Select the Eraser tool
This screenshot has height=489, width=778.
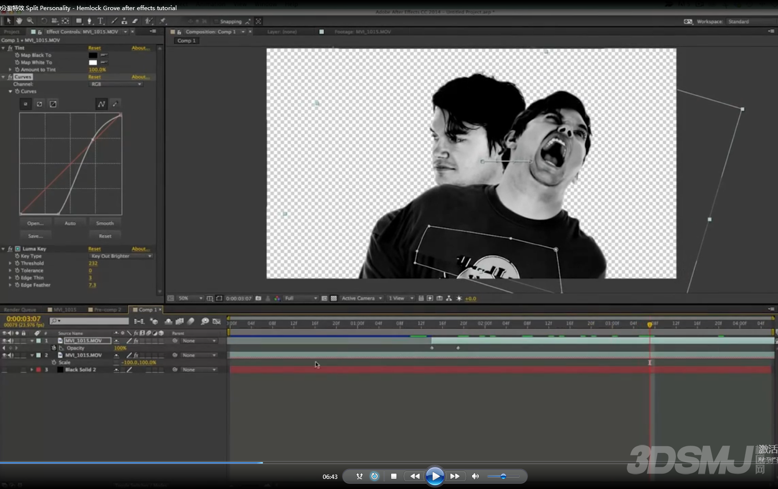coord(135,21)
